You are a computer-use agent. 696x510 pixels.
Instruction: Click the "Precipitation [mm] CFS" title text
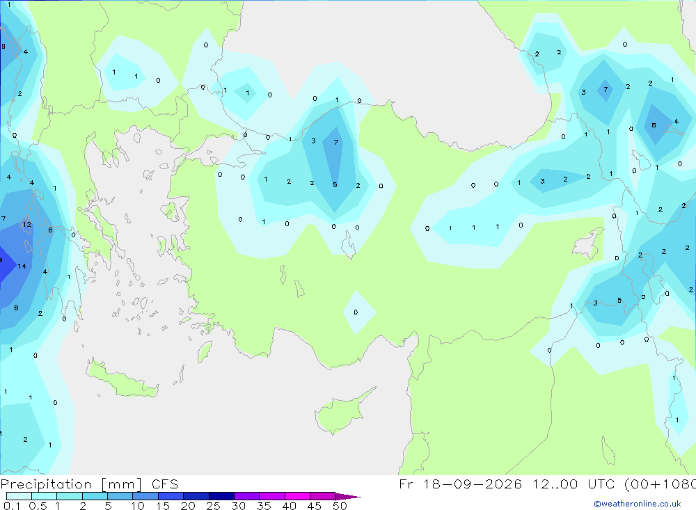coord(89,484)
